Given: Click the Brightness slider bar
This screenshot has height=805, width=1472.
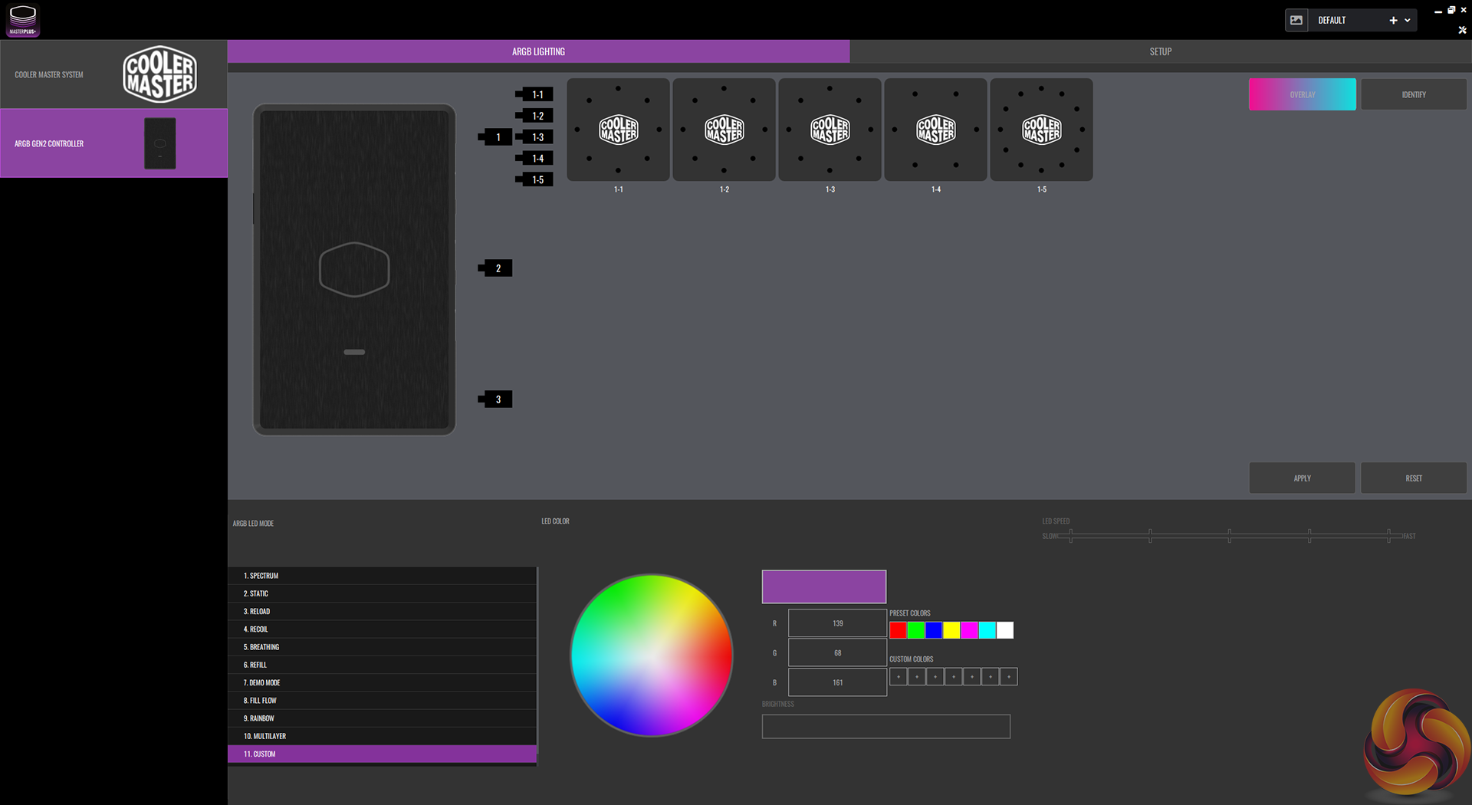Looking at the screenshot, I should pos(886,727).
